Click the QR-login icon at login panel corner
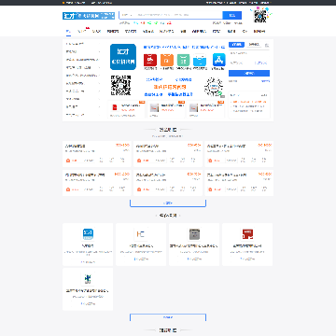This screenshot has height=336, width=336. coord(267,46)
